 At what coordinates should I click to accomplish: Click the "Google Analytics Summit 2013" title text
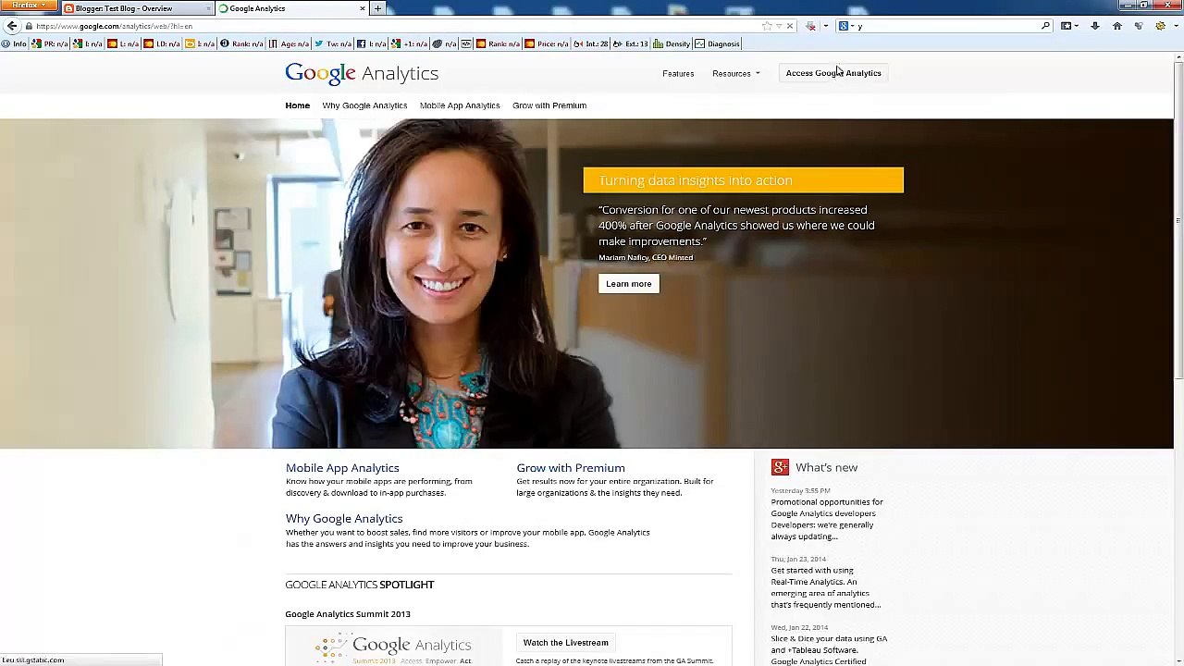click(348, 614)
